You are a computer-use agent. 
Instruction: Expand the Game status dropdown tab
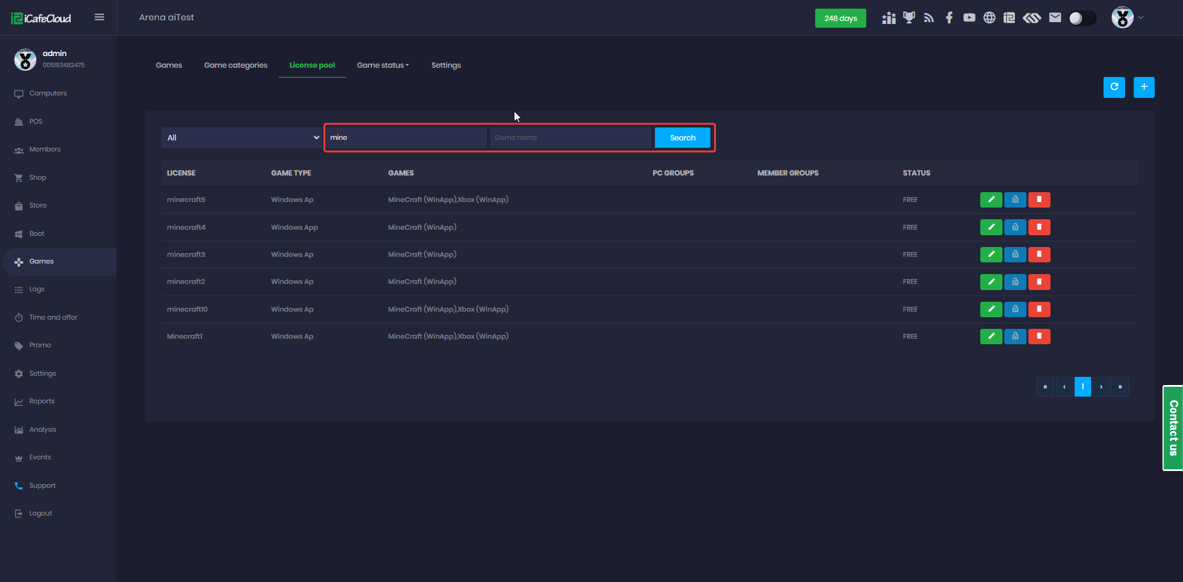click(x=383, y=65)
